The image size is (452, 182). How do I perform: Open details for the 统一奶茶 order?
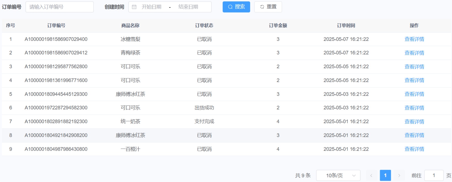[x=414, y=122]
